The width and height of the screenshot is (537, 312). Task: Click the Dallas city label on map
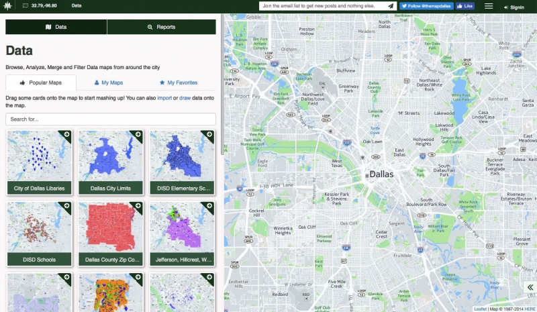(381, 174)
